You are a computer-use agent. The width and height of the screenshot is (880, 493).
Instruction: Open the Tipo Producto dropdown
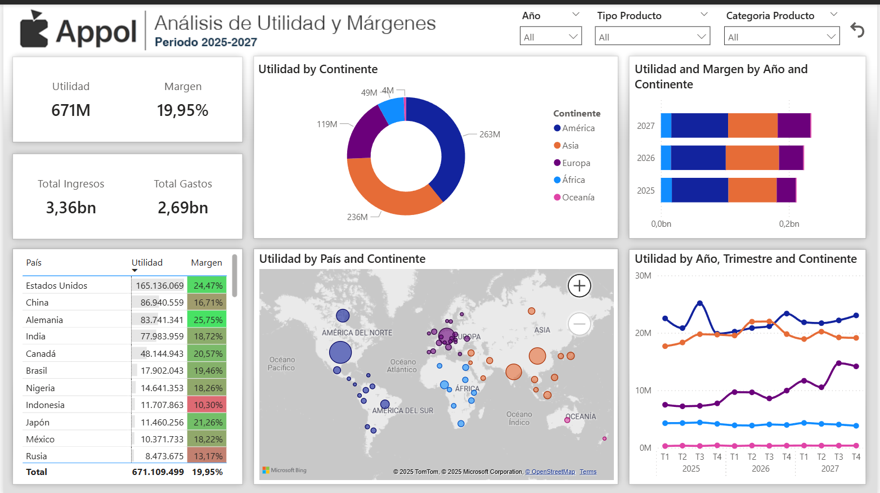pos(652,37)
